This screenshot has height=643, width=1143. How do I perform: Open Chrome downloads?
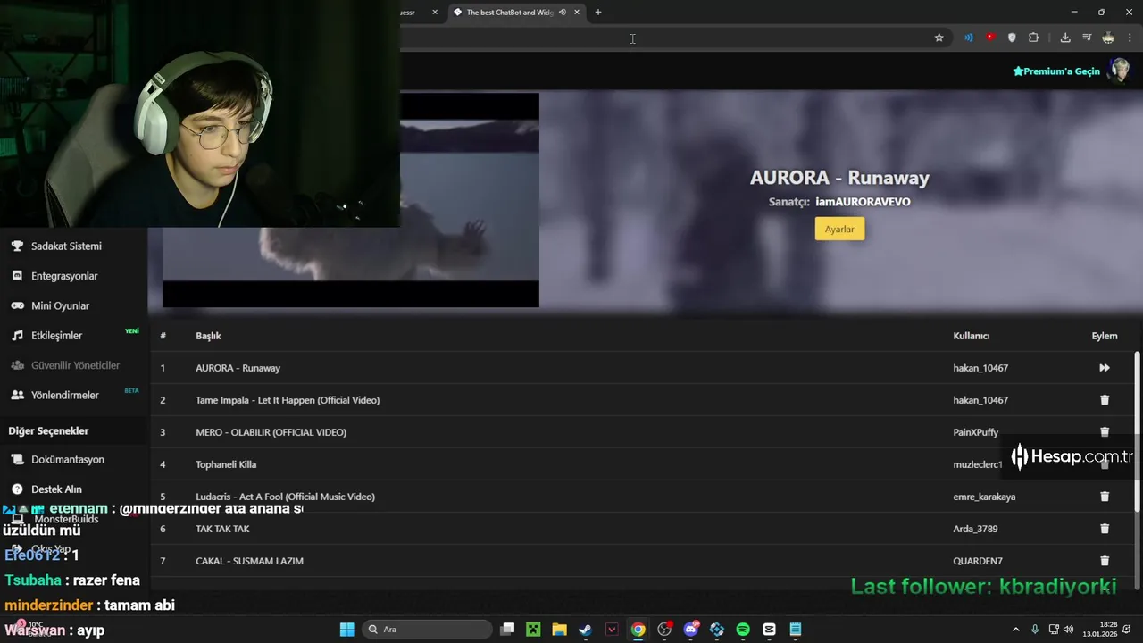click(x=1065, y=38)
